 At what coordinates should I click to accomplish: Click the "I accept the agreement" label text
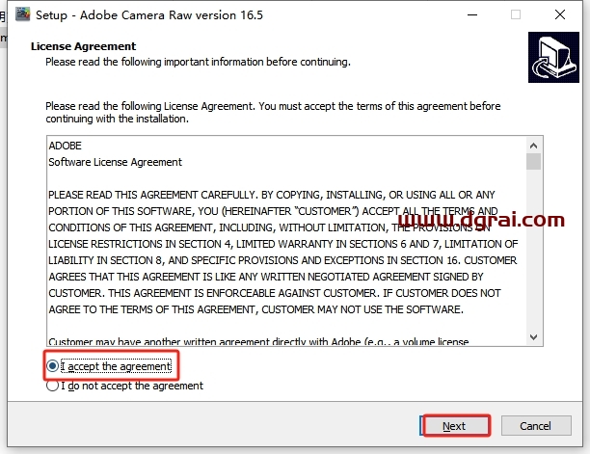point(116,366)
